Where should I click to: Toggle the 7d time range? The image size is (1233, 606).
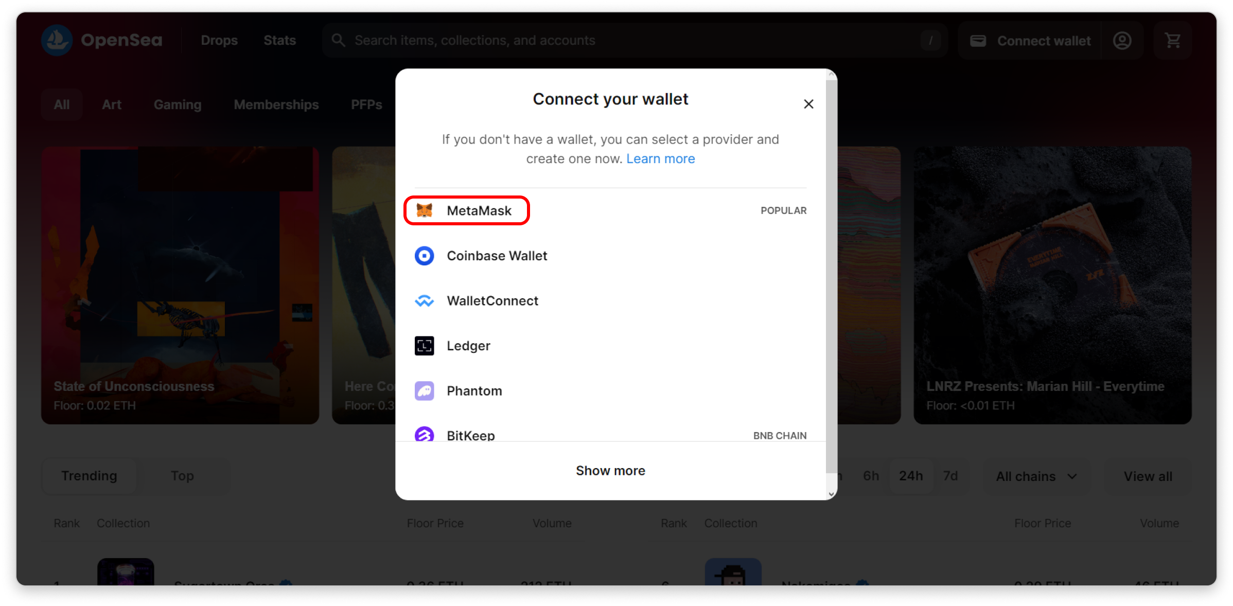950,476
